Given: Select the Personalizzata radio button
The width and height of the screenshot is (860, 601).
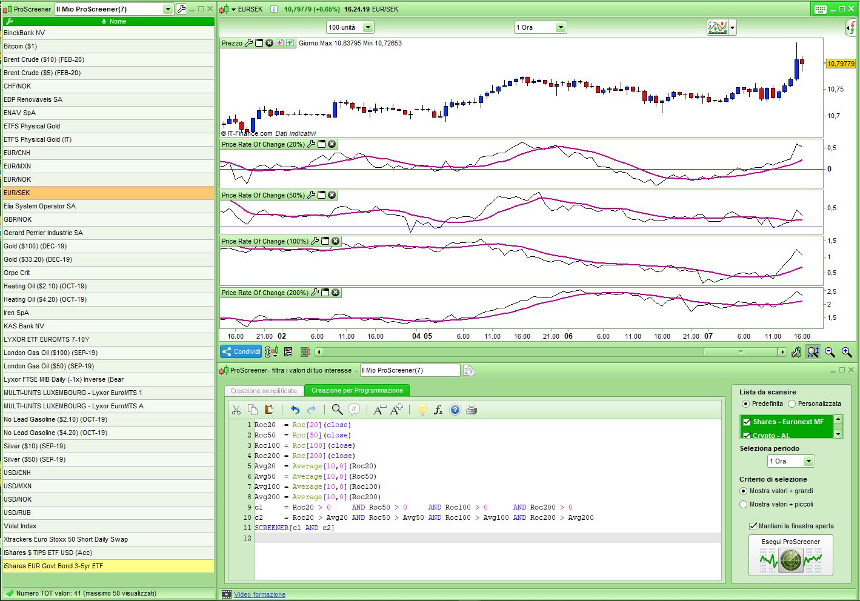Looking at the screenshot, I should (x=792, y=404).
